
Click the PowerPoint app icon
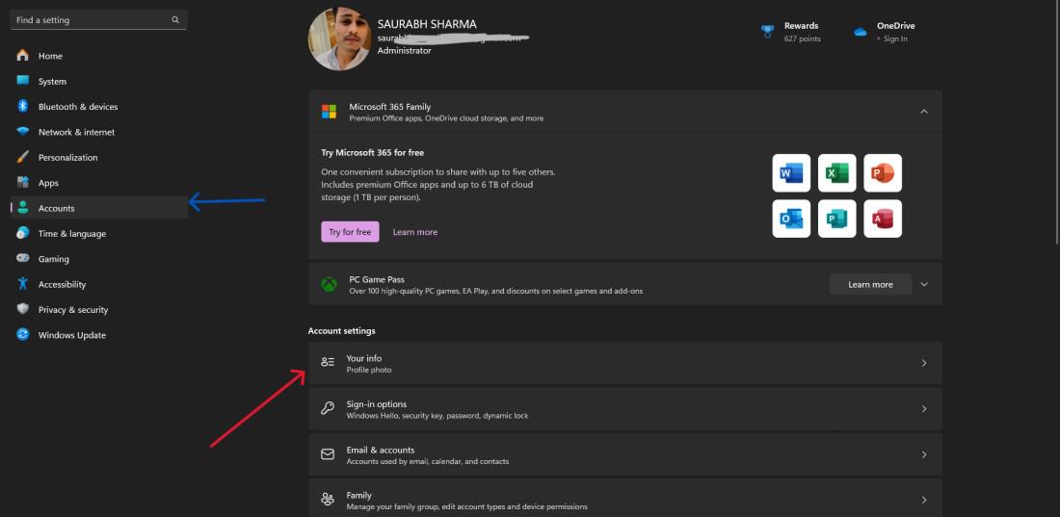point(882,173)
